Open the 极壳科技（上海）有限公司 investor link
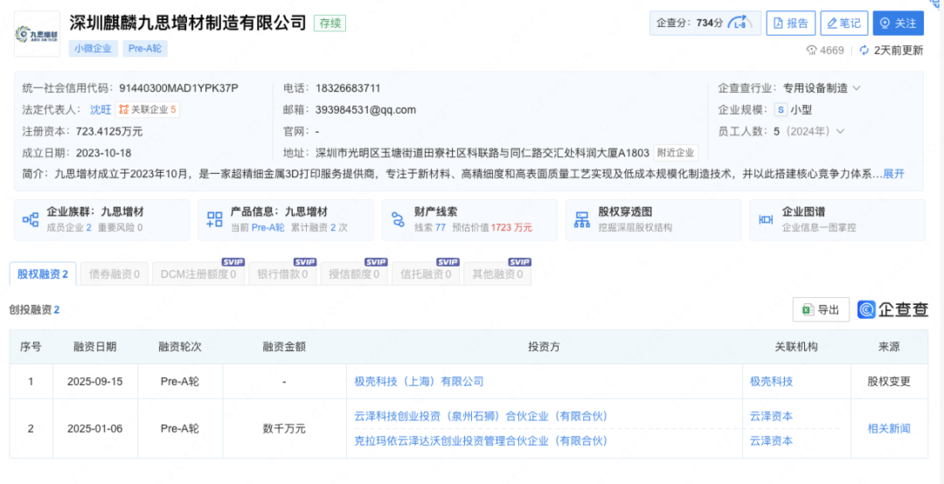Image resolution: width=944 pixels, height=484 pixels. click(x=419, y=382)
